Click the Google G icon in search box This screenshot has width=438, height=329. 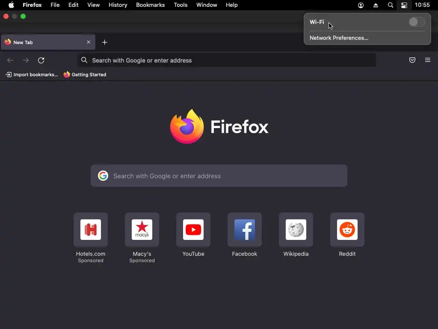tap(103, 176)
